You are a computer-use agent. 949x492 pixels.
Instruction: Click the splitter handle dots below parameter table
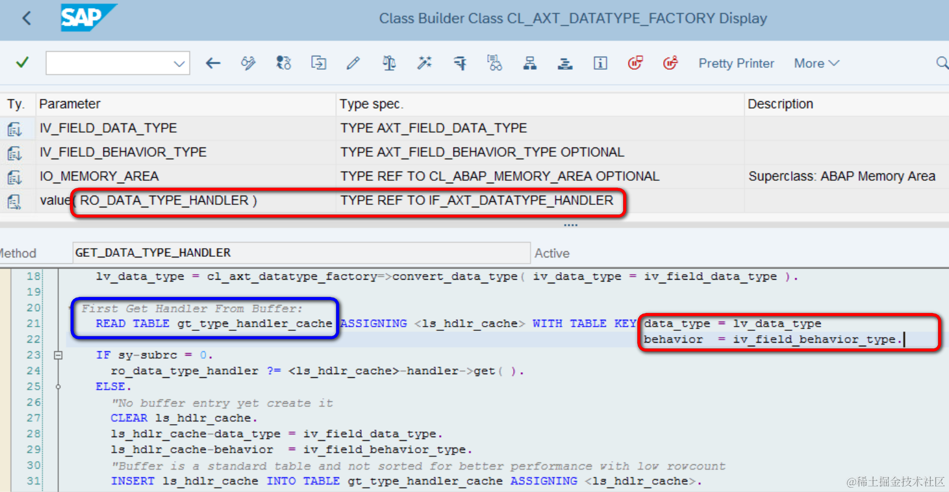[571, 225]
